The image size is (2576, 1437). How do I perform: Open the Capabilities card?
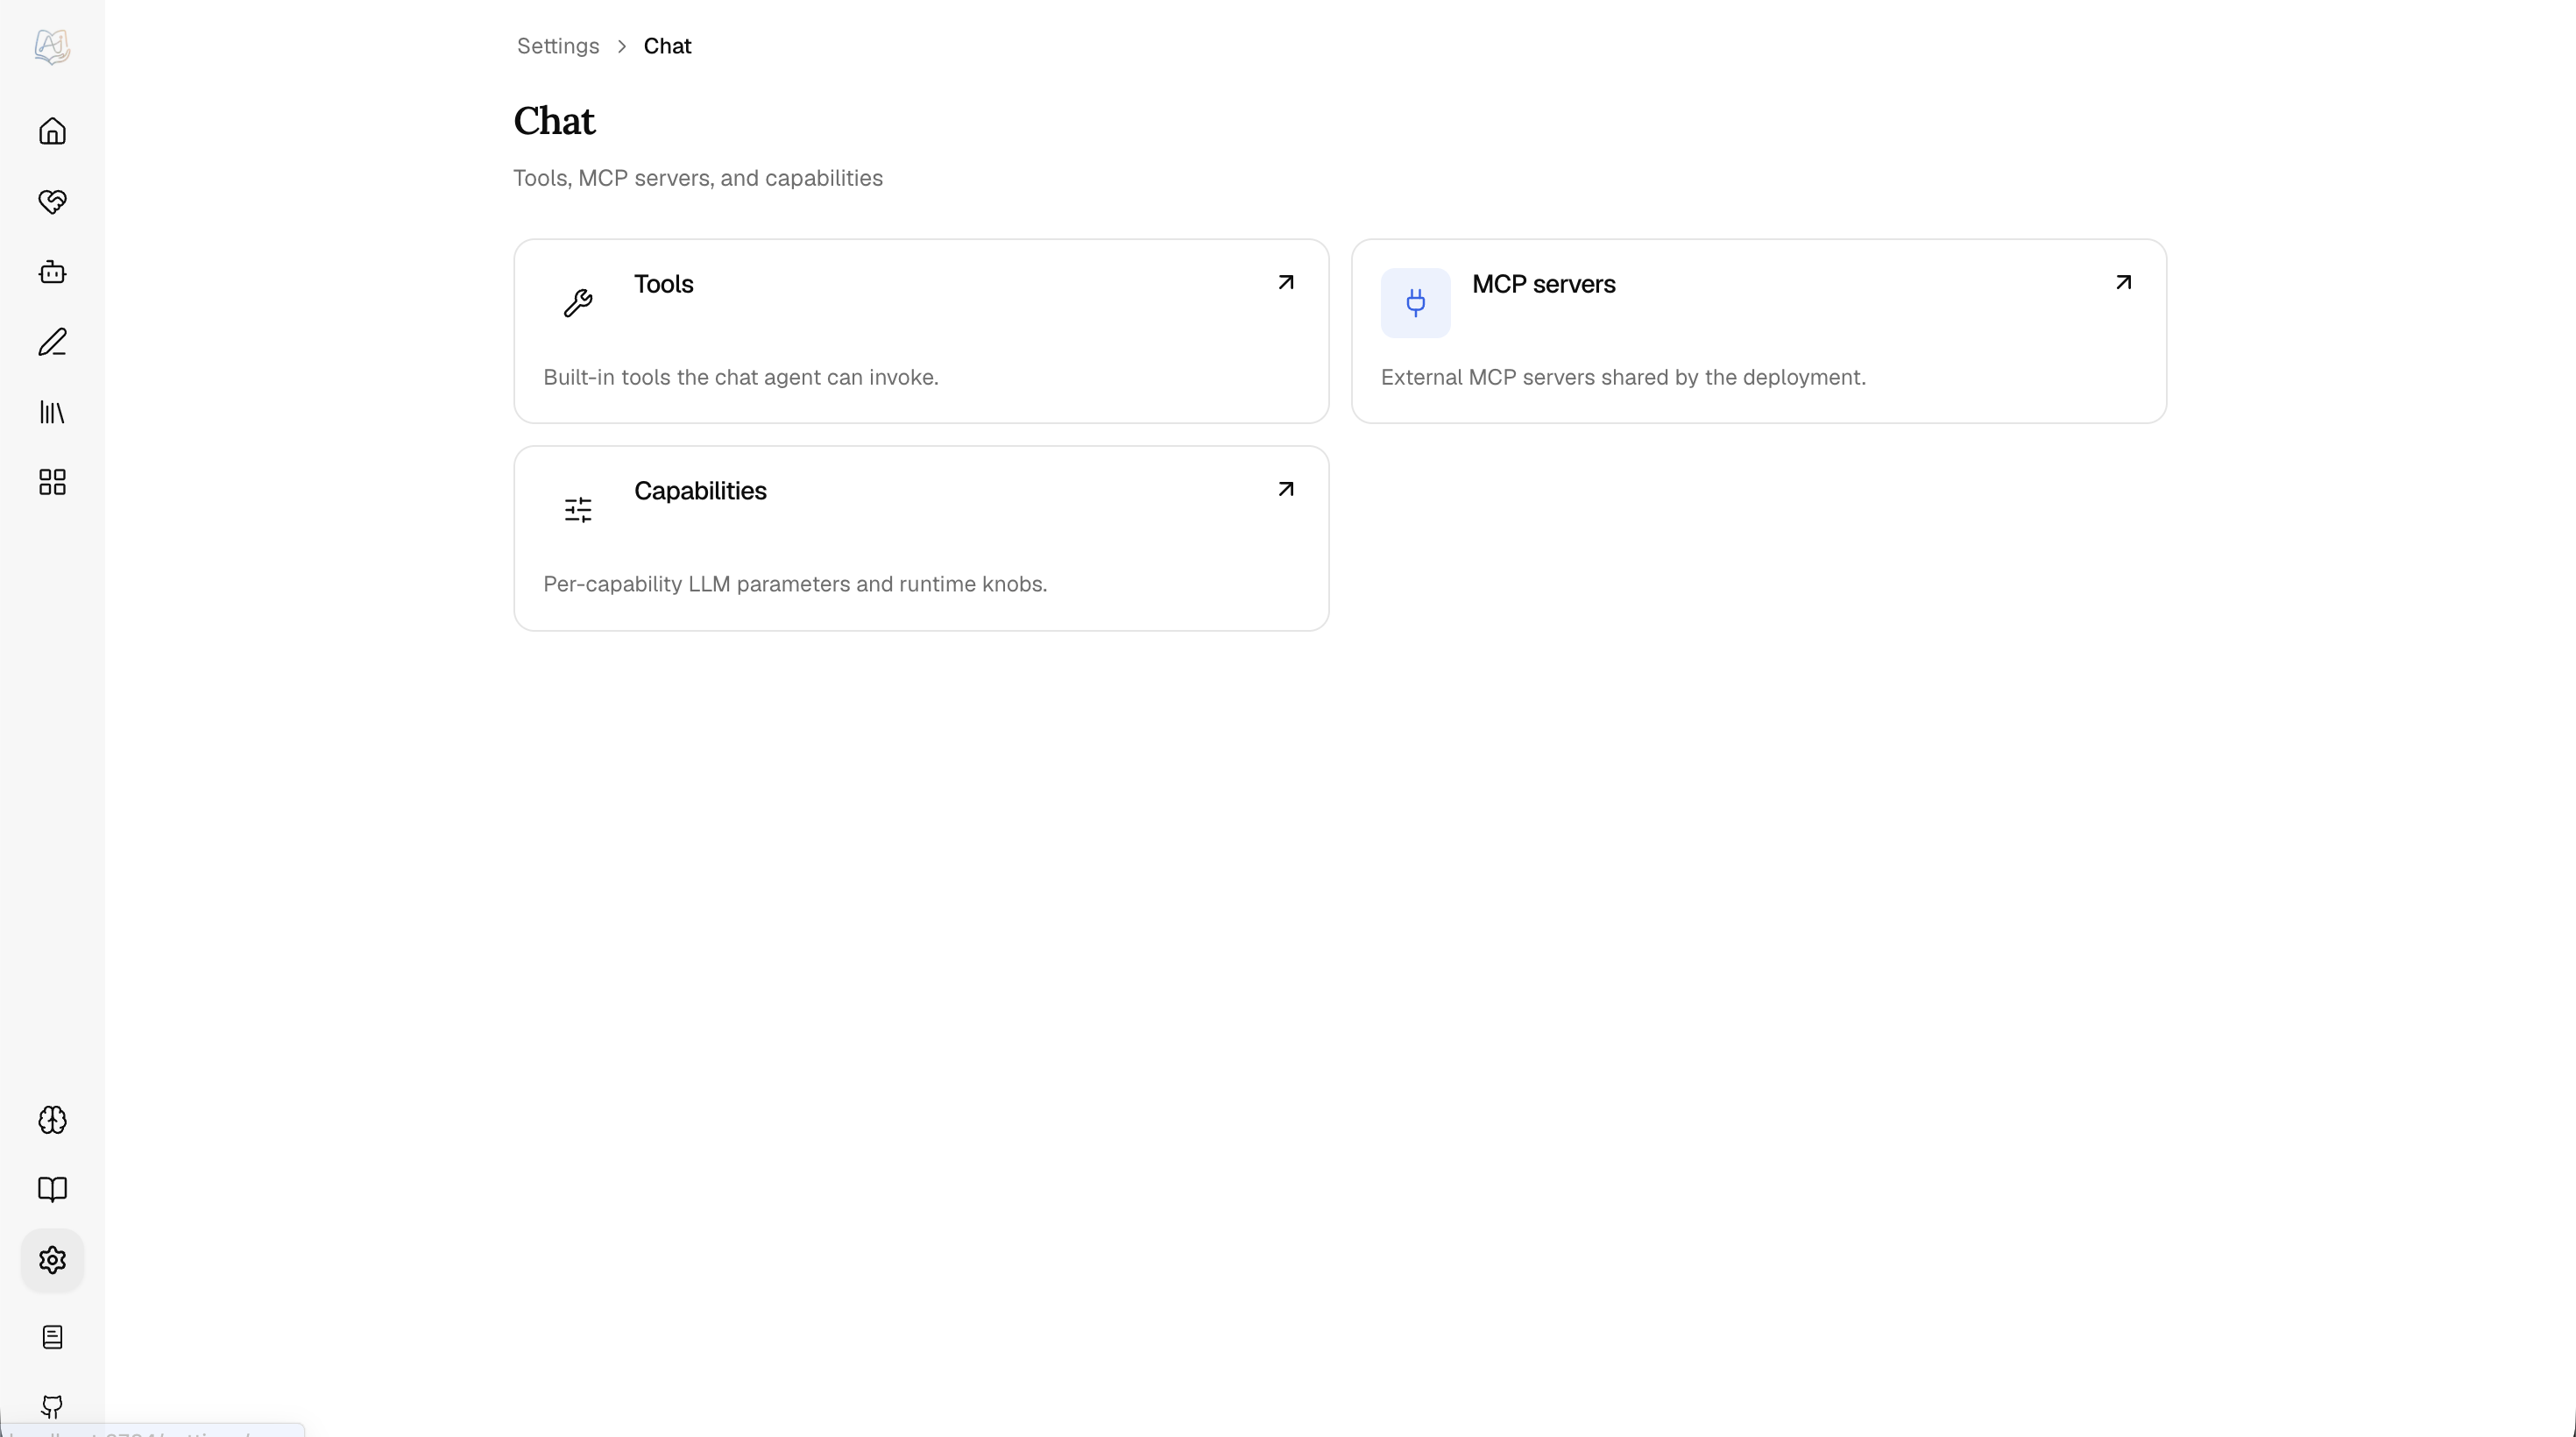coord(921,538)
